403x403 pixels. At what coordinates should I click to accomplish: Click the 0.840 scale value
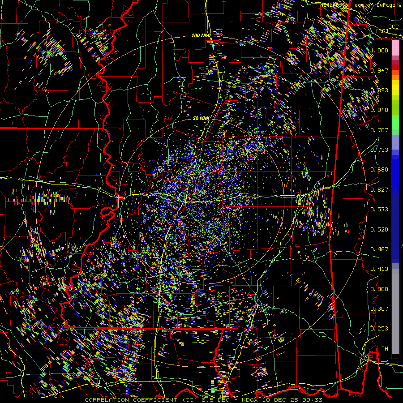(379, 110)
